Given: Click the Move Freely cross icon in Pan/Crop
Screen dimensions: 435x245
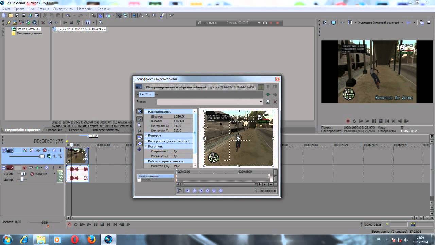Looking at the screenshot, I should [139, 149].
